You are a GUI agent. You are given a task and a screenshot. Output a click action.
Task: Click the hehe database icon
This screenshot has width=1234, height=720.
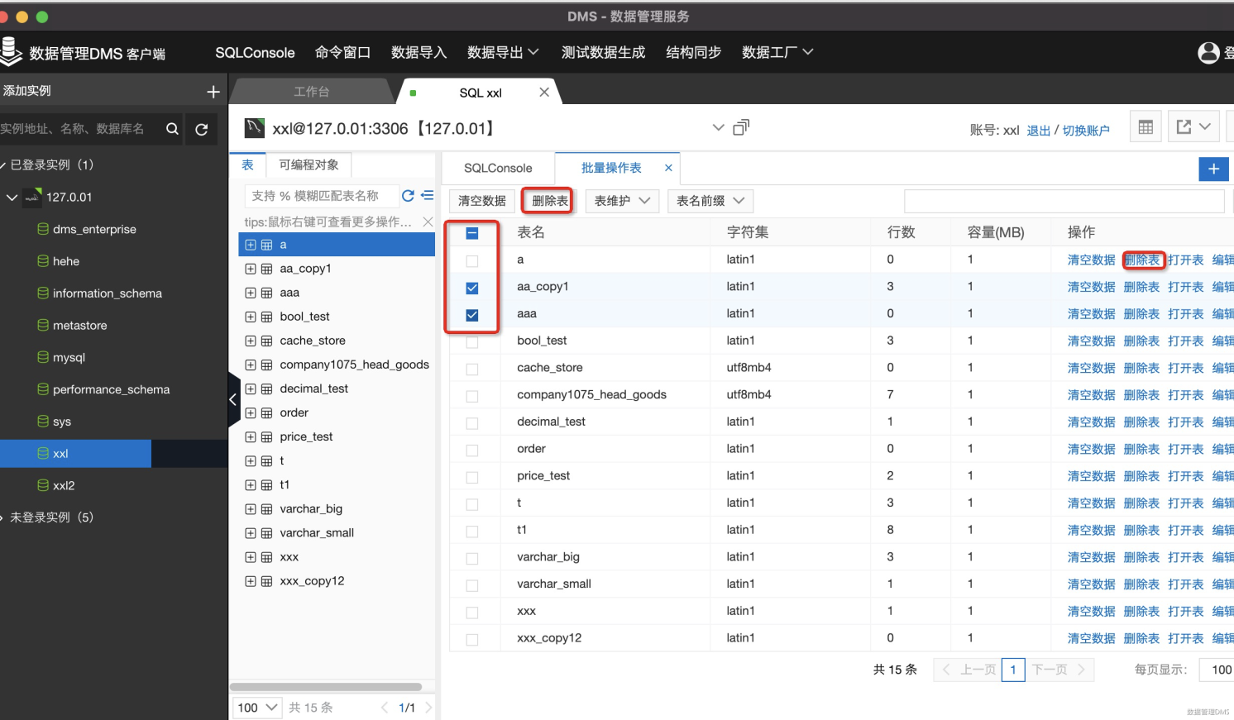43,261
